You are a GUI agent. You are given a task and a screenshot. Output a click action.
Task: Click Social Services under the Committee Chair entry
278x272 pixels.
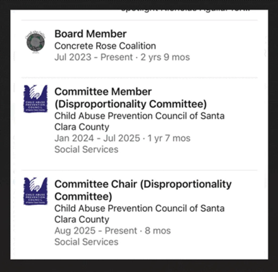(86, 242)
